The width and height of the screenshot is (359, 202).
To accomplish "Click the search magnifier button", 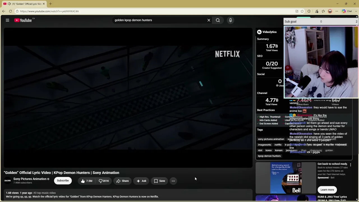I will tap(218, 20).
